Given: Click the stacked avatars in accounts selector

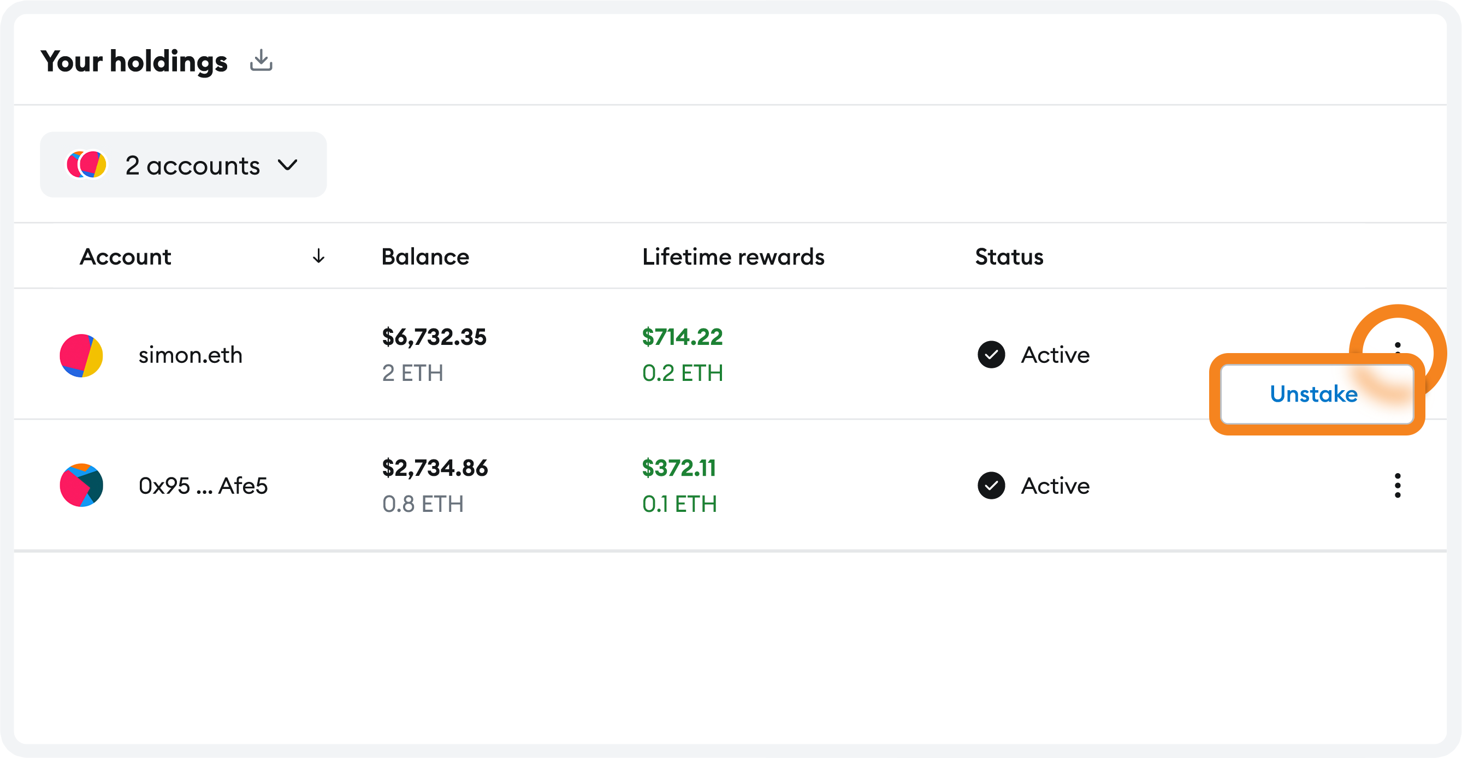Looking at the screenshot, I should (x=86, y=164).
